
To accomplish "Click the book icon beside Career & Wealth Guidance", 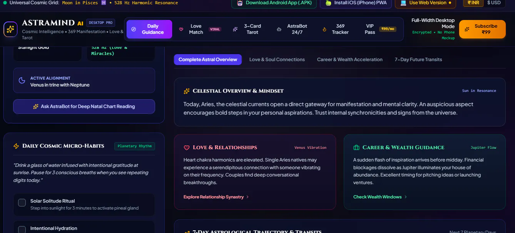I will pos(356,148).
